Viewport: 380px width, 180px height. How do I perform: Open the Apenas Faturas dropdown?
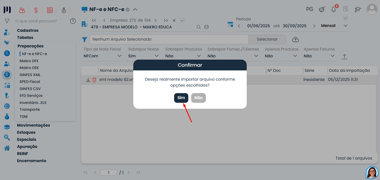click(x=320, y=56)
